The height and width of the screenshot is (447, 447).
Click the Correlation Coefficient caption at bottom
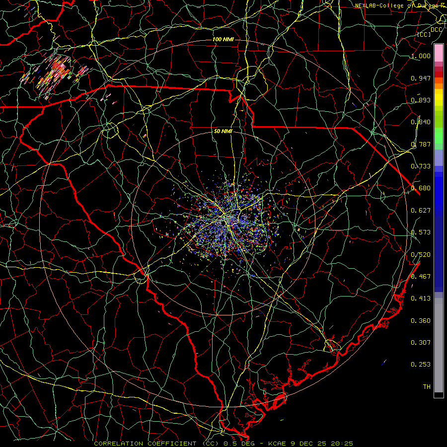click(223, 444)
